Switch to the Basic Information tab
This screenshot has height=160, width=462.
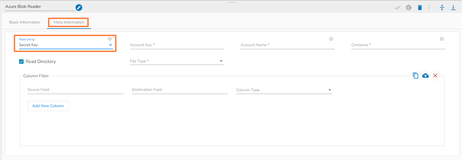click(x=25, y=22)
